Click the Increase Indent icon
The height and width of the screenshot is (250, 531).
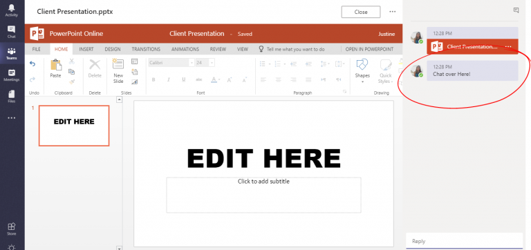click(308, 64)
